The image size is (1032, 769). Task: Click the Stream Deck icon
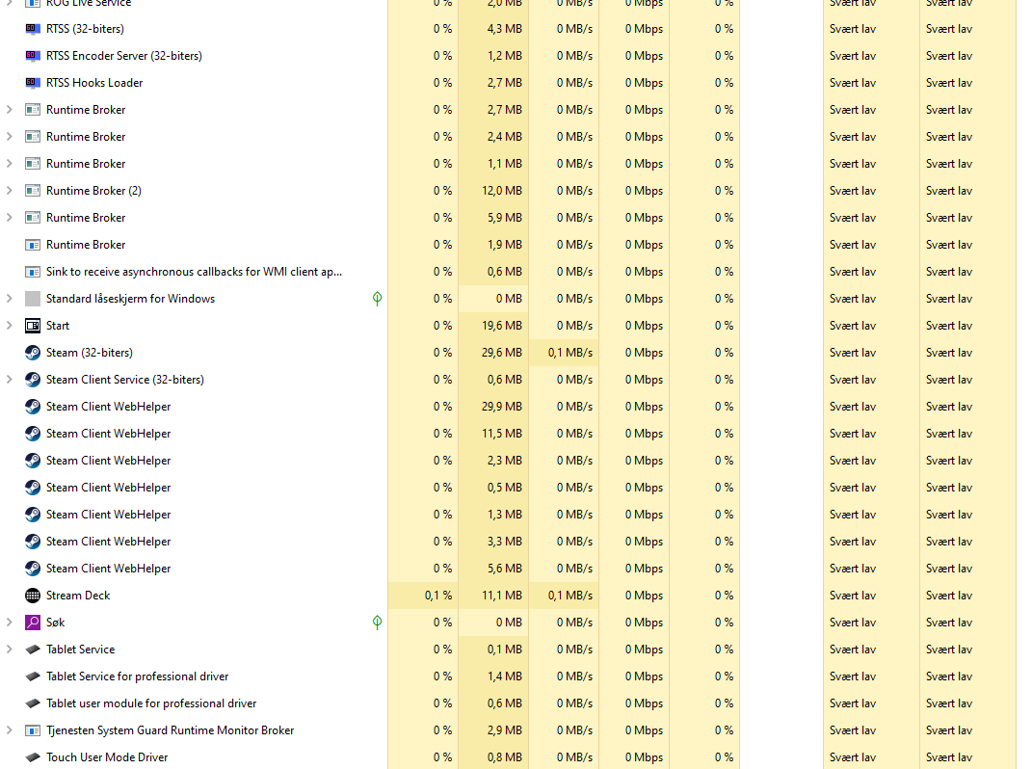(32, 596)
